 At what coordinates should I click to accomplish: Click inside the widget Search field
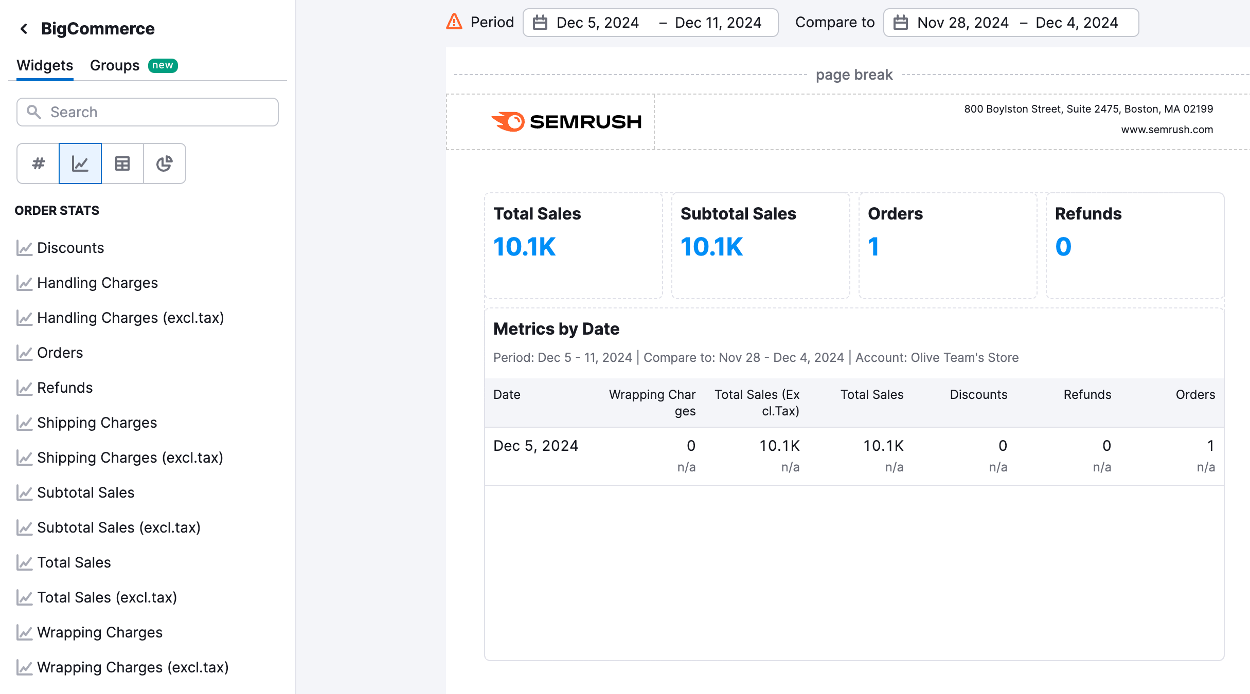[x=147, y=112]
